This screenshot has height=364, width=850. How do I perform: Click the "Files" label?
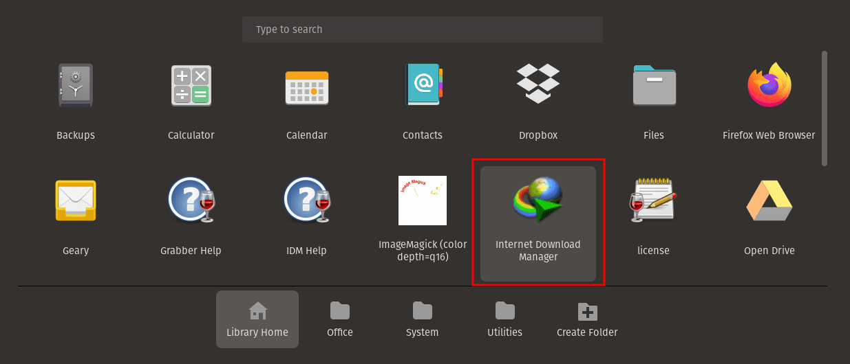coord(654,135)
